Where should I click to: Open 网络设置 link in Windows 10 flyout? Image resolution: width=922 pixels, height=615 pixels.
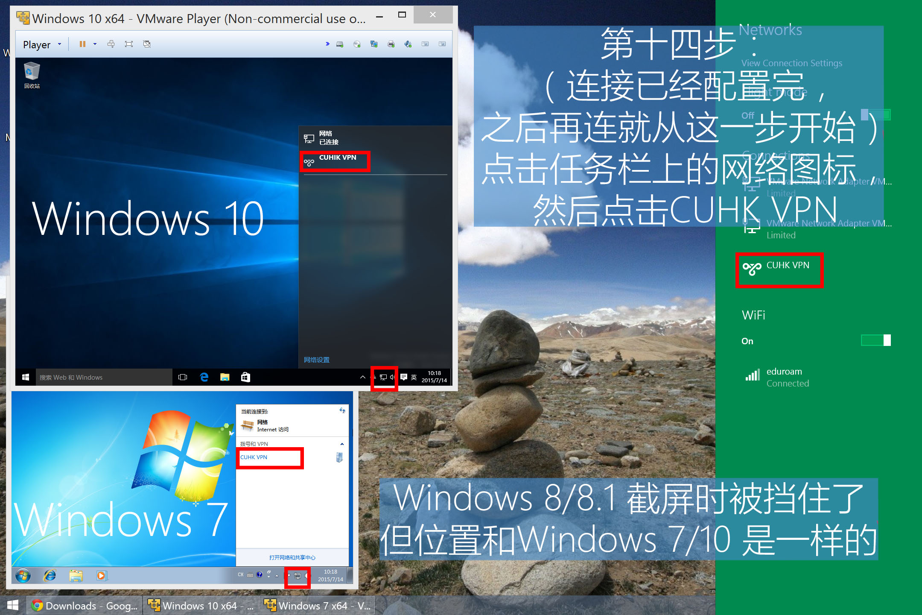click(x=317, y=360)
